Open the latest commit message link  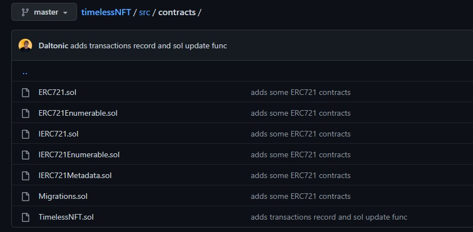coord(148,46)
